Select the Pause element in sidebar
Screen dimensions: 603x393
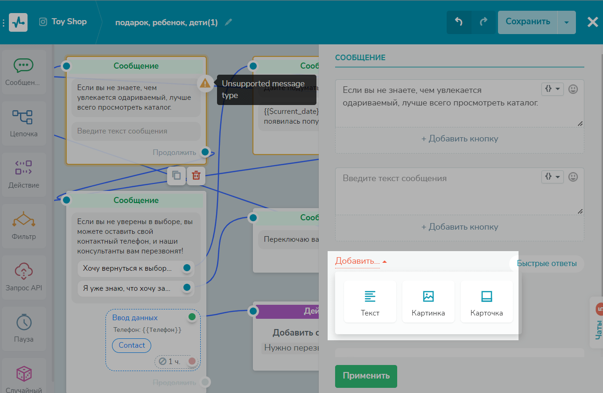pos(24,328)
